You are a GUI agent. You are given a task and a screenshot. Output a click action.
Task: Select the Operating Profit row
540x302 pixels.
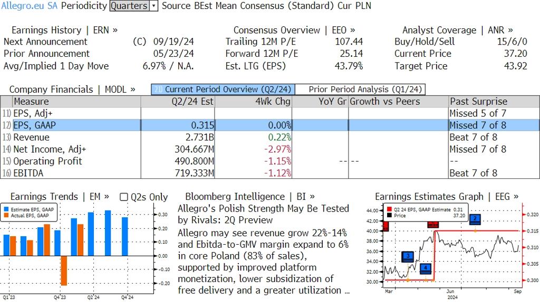point(270,161)
